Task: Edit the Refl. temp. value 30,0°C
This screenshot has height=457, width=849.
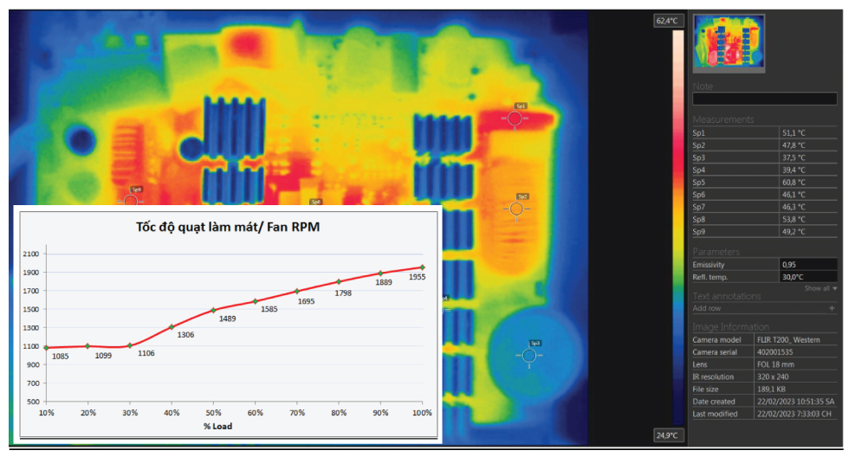Action: [808, 277]
